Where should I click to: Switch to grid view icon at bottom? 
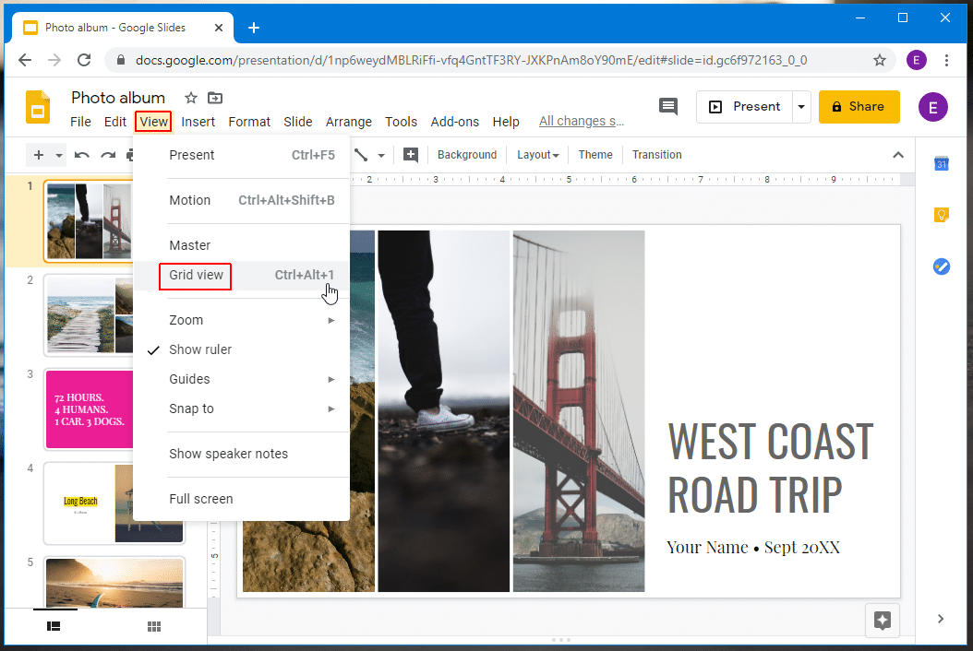click(x=154, y=627)
